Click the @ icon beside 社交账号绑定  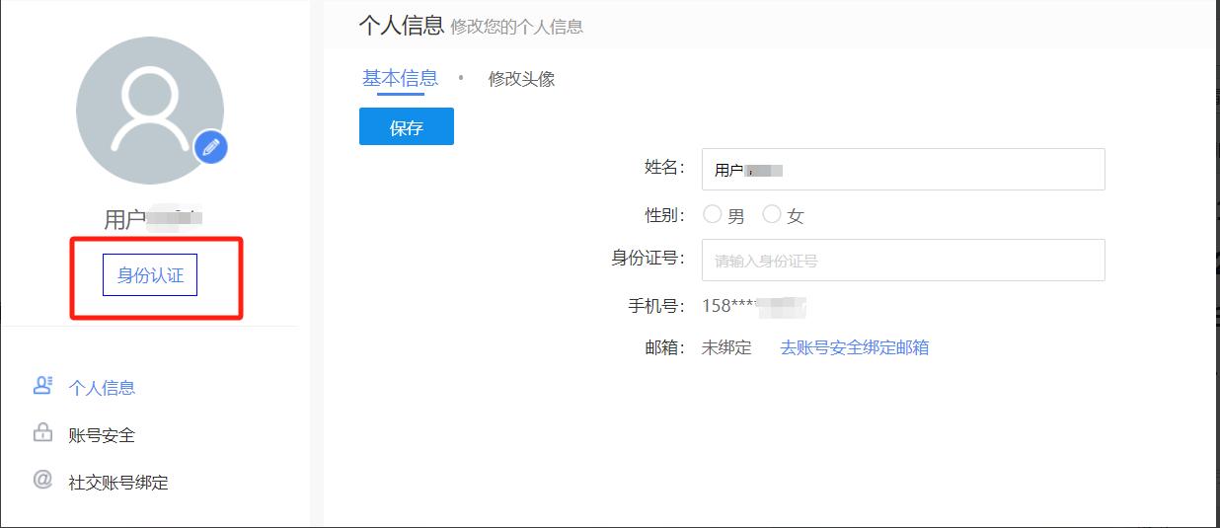pyautogui.click(x=42, y=481)
